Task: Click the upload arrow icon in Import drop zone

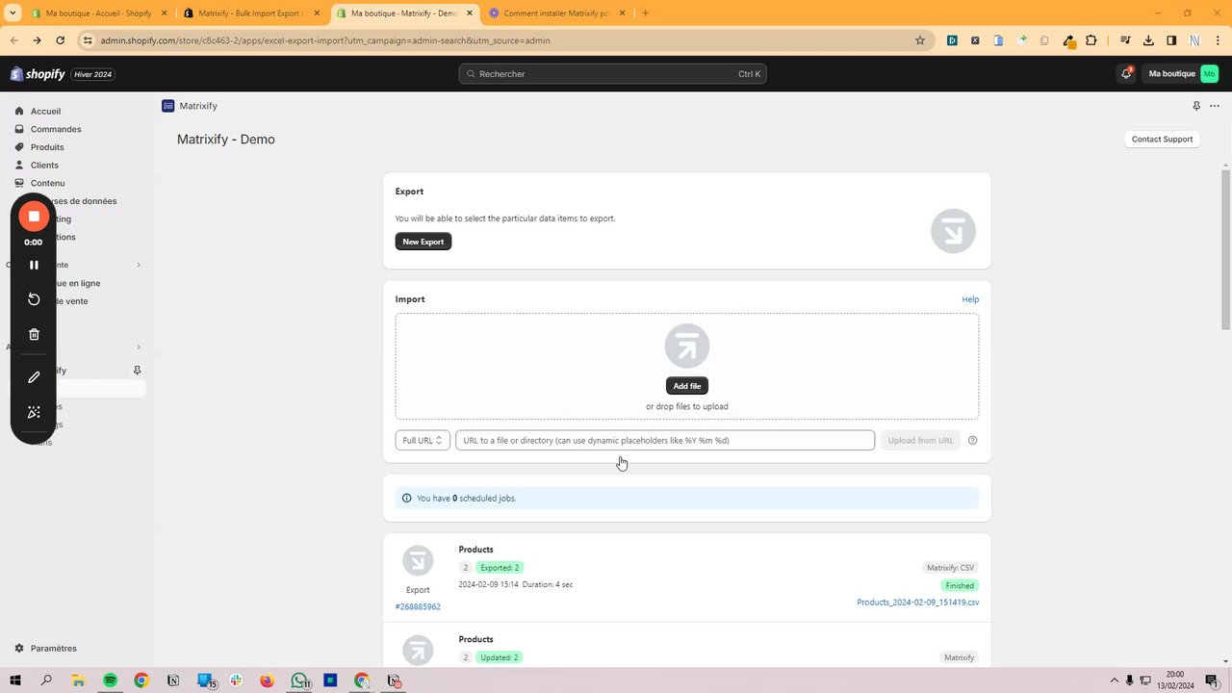Action: coord(687,346)
